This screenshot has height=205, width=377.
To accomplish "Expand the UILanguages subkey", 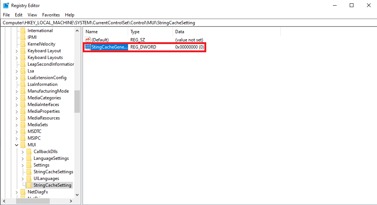I will pos(22,179).
